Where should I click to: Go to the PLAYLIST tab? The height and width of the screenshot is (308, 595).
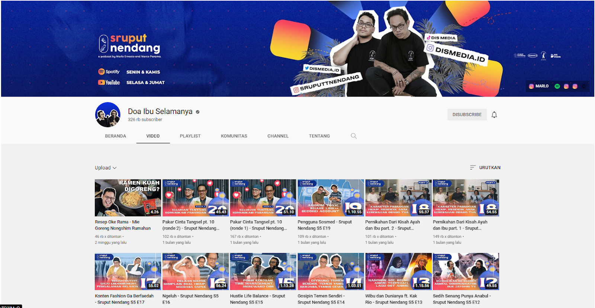coord(190,136)
